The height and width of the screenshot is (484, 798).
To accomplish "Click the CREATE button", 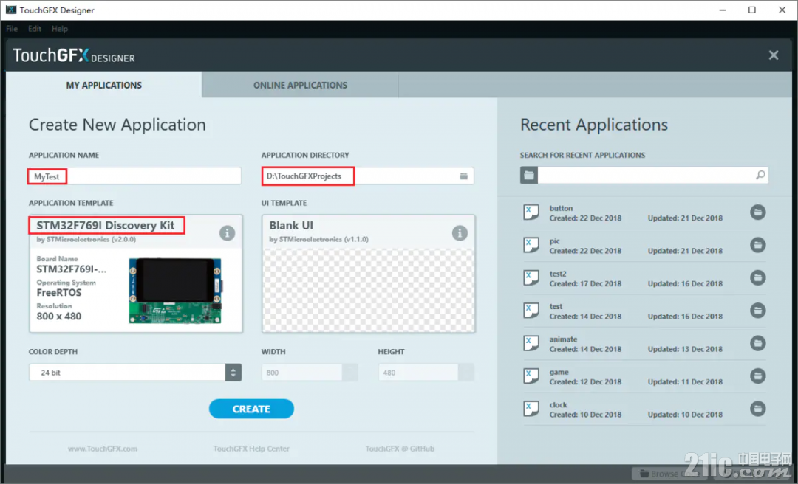I will pos(251,409).
